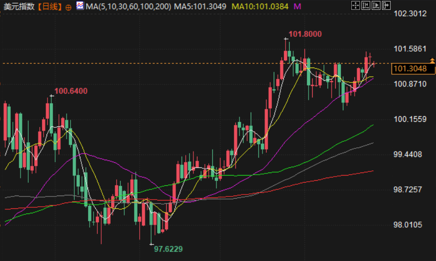
Task: Click the 102.3012 price axis label
Action: pos(410,14)
